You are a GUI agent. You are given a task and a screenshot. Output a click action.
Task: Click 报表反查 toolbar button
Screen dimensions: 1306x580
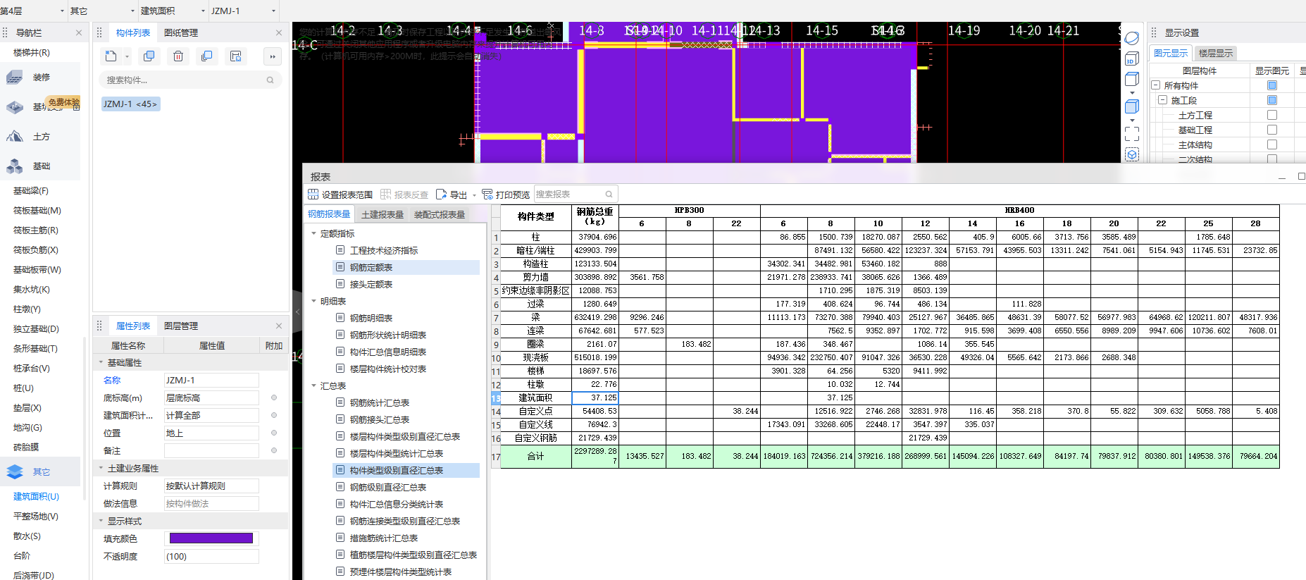click(404, 195)
